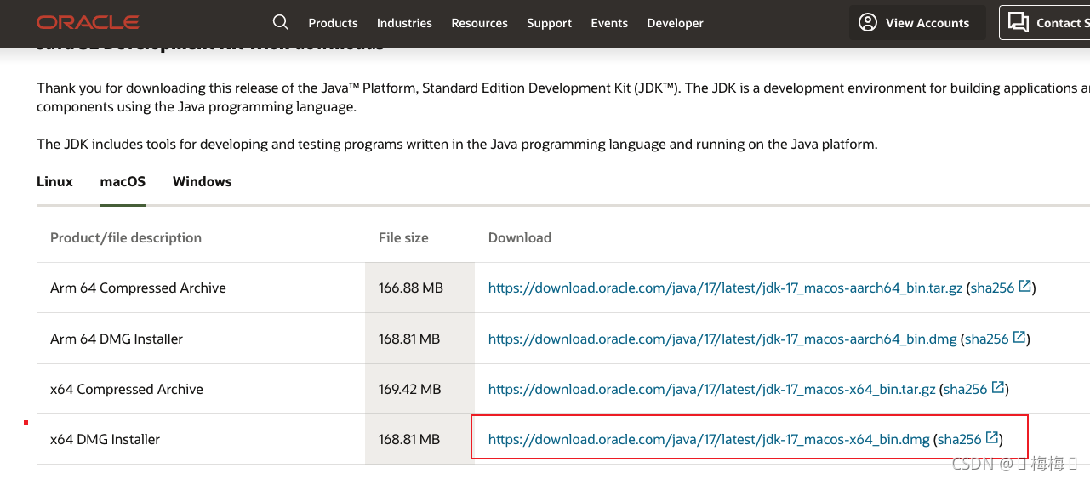This screenshot has width=1090, height=479.
Task: Download the Arm 64 Compressed Archive link
Action: [725, 288]
